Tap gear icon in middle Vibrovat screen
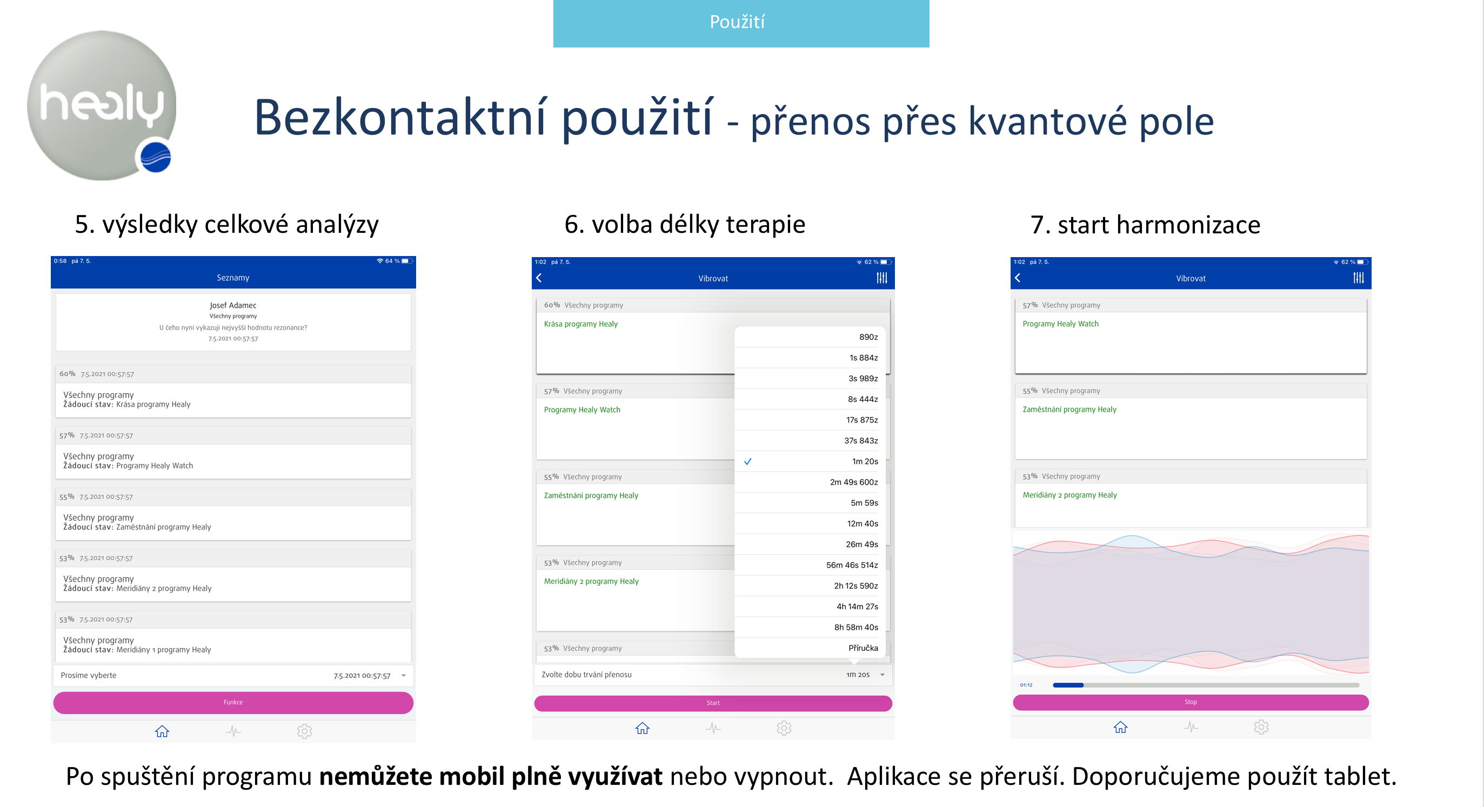 784,728
